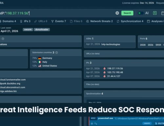Click the Ports 6 panel header

151,39
